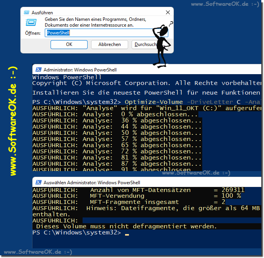264x258 pixels.
Task: Click the 'MFT-Fragmente insgesamt' line
Action: [129, 202]
